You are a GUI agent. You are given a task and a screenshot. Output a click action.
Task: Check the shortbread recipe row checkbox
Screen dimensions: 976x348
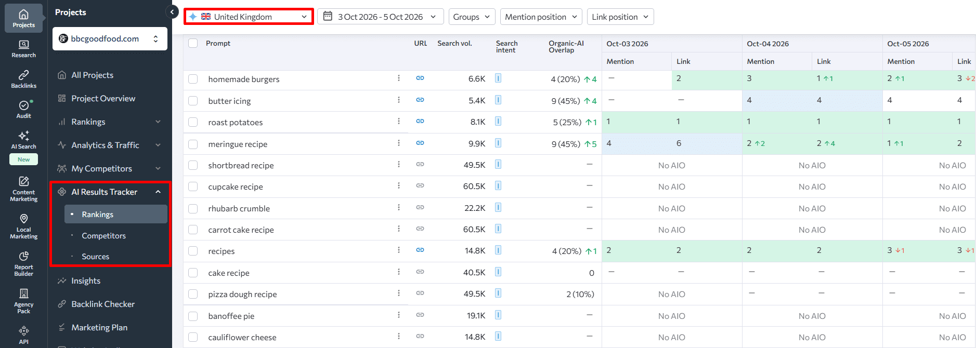[193, 165]
